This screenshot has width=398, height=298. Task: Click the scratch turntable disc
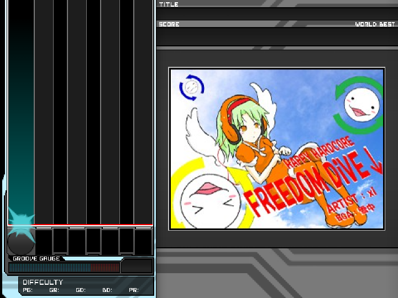click(21, 242)
